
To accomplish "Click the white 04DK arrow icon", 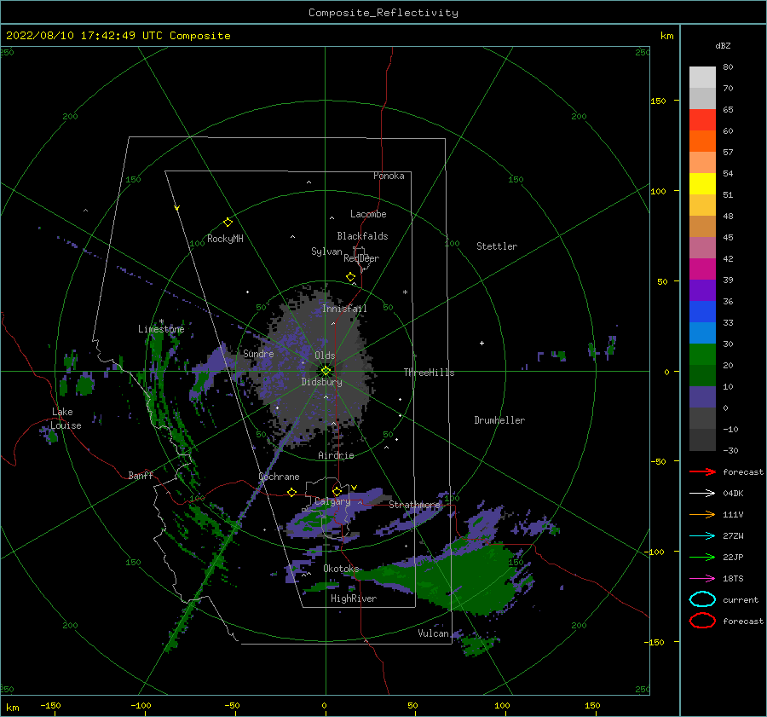I will (702, 494).
